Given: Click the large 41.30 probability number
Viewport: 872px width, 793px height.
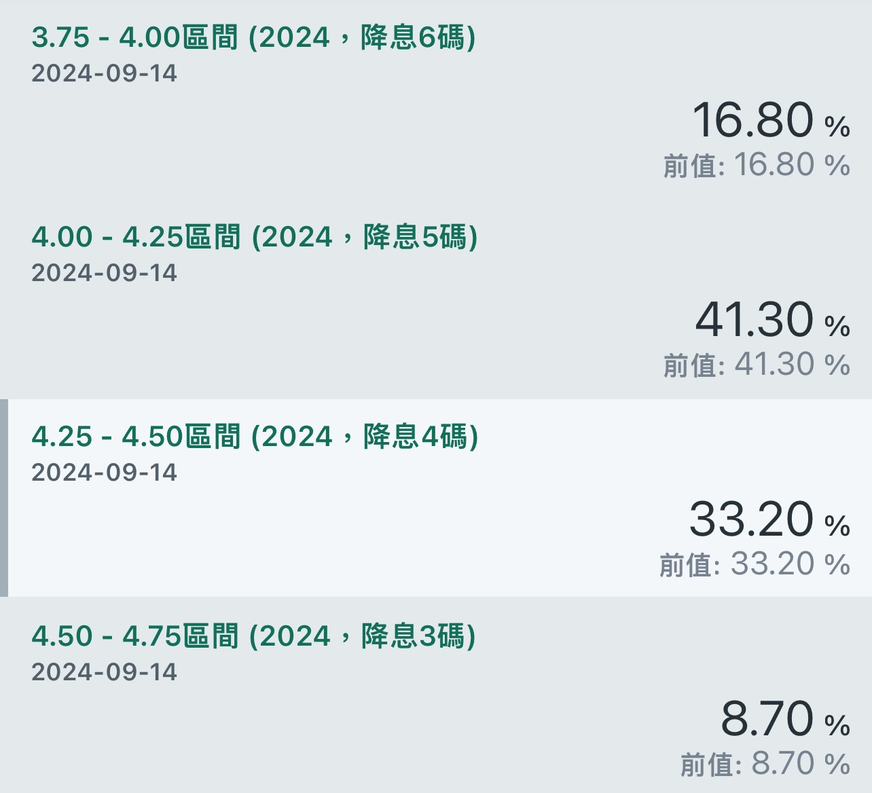Looking at the screenshot, I should click(754, 319).
